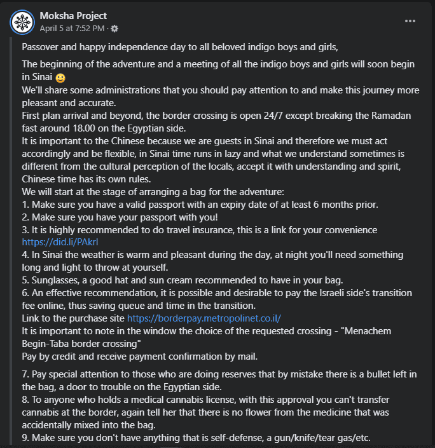Click the 'Menachem Begin-Taba border crossing' text
Screen dimensions: 435x448
[89, 344]
